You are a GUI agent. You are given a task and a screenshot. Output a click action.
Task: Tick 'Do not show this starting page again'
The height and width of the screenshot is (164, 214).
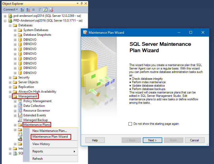click(130, 124)
